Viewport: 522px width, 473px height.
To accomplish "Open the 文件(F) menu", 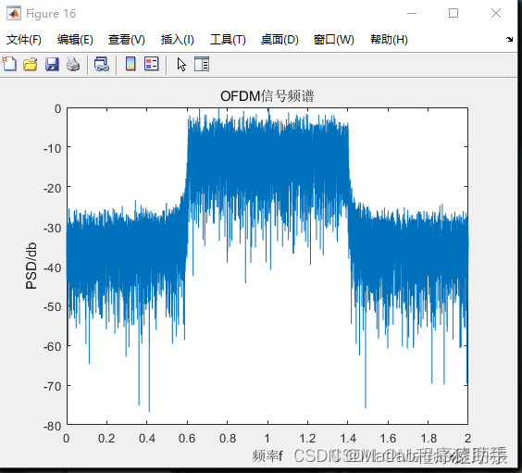I will [24, 40].
